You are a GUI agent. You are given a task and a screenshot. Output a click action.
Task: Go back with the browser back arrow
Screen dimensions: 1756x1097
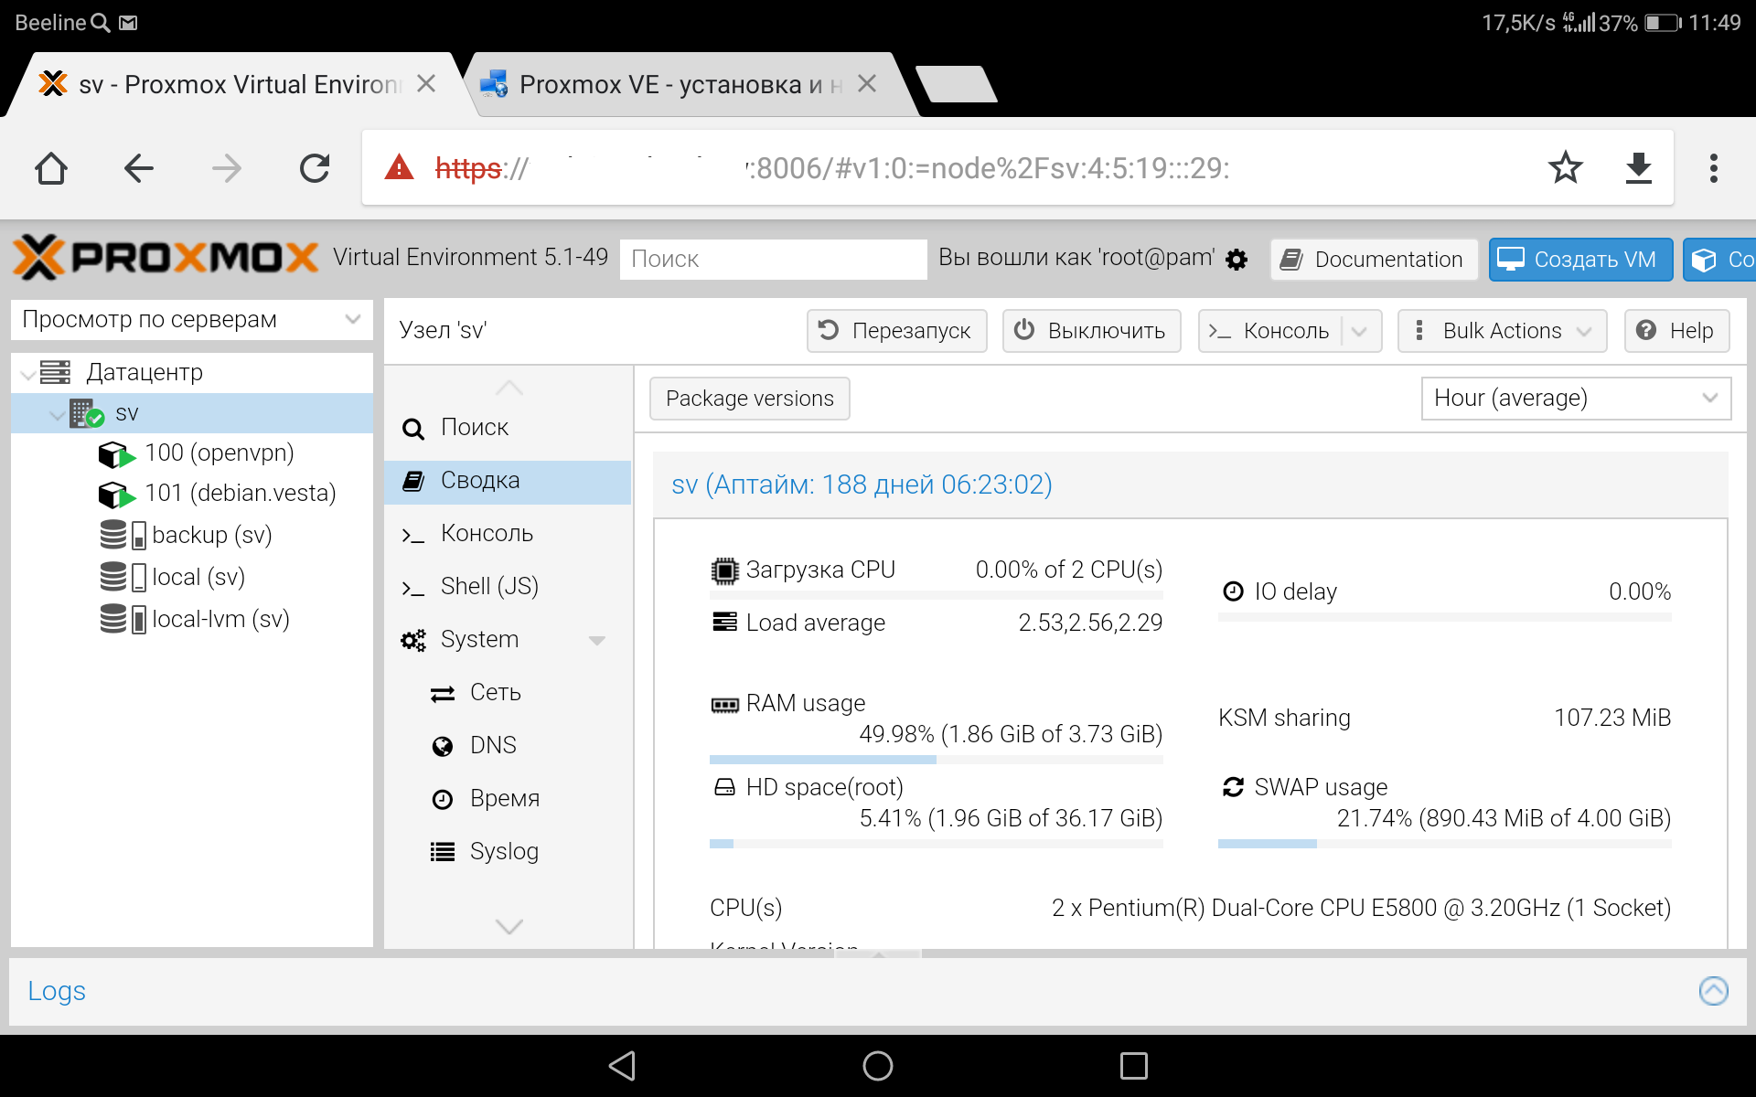(138, 168)
